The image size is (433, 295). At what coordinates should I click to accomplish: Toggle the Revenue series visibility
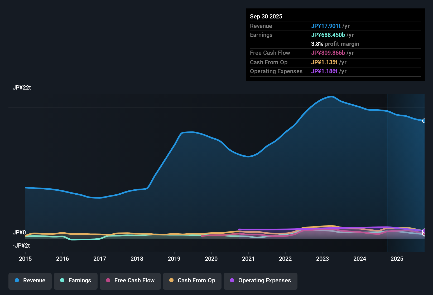click(x=30, y=281)
